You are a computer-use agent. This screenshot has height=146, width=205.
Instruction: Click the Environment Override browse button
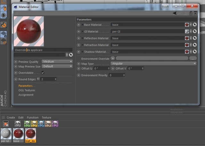[193, 58]
